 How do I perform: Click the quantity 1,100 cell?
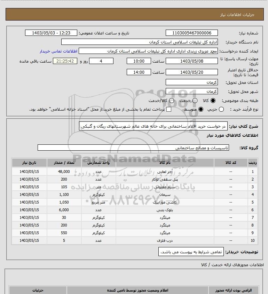point(64,194)
